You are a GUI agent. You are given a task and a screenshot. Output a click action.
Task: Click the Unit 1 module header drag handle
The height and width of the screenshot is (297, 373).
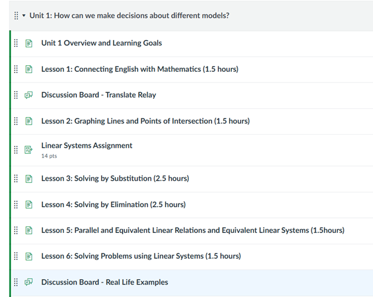point(16,16)
